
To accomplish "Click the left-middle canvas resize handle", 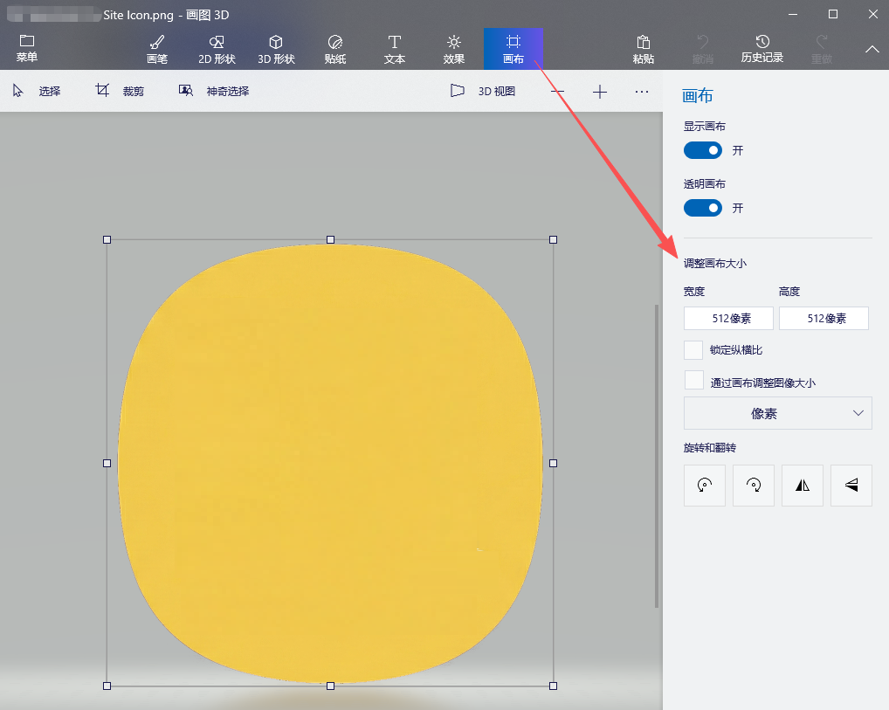I will click(107, 464).
